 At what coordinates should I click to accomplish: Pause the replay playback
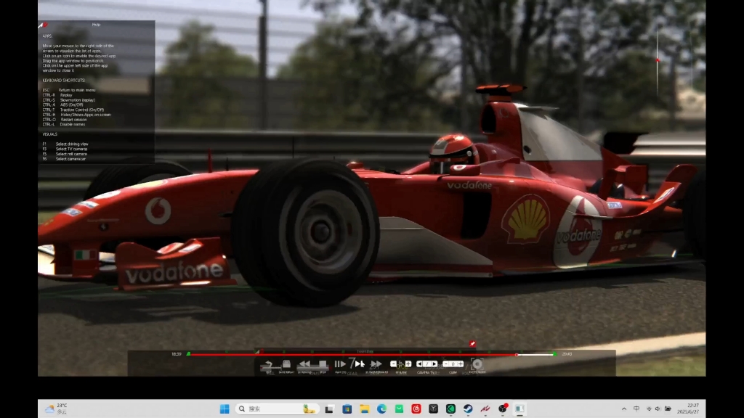coord(340,364)
